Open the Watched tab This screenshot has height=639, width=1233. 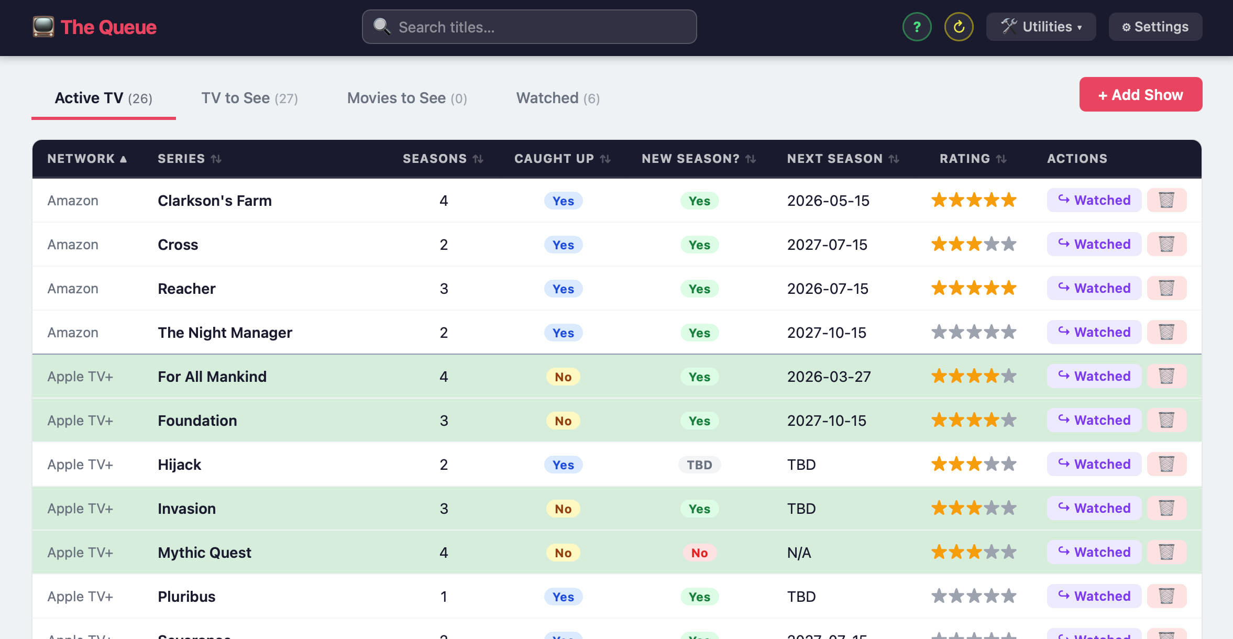pos(557,98)
